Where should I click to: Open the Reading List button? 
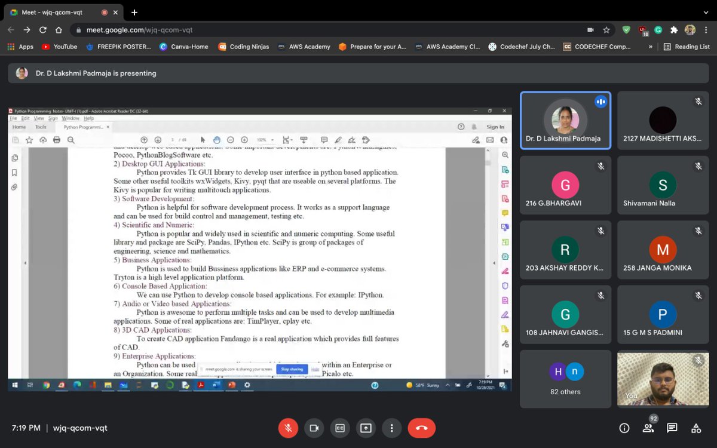pyautogui.click(x=687, y=47)
